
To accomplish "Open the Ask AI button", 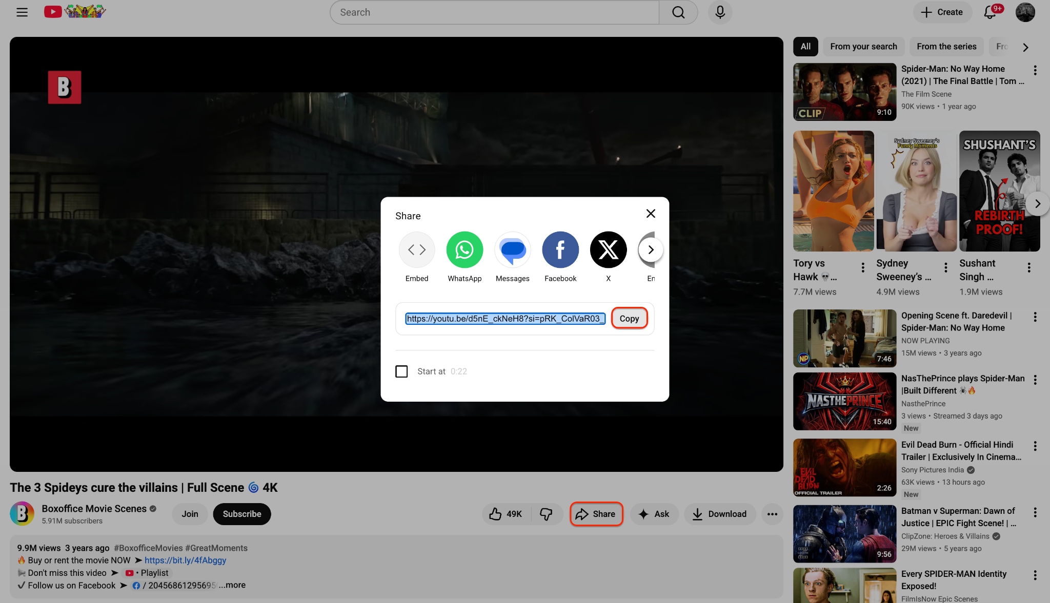I will [654, 514].
